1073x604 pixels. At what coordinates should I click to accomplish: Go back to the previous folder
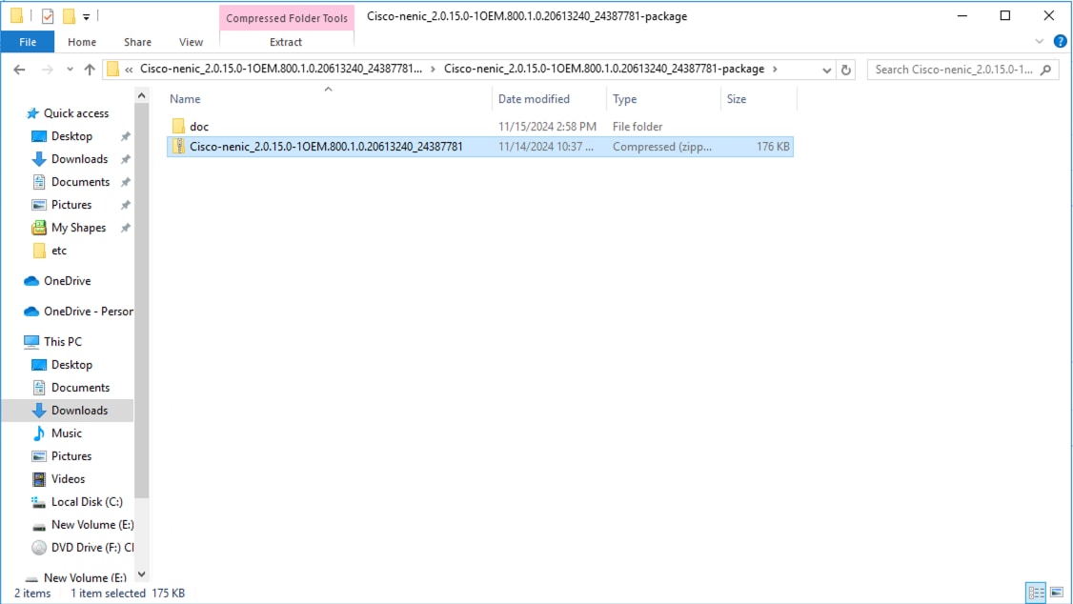click(19, 70)
